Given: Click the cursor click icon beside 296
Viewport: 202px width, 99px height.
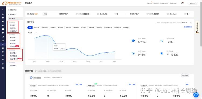Looking at the screenshot, I should 162,40.
